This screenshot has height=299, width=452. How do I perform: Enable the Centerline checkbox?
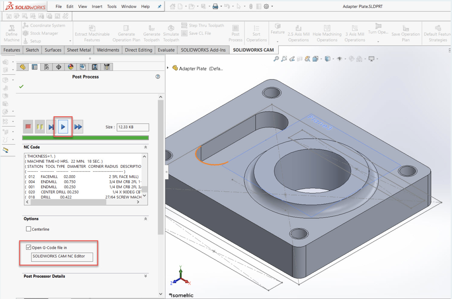[x=29, y=229]
